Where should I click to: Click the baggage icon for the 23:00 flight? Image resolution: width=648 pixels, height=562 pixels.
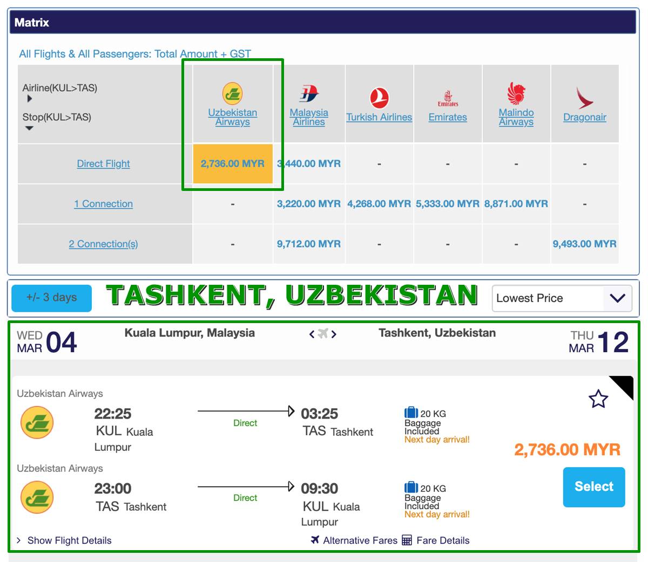click(x=411, y=487)
